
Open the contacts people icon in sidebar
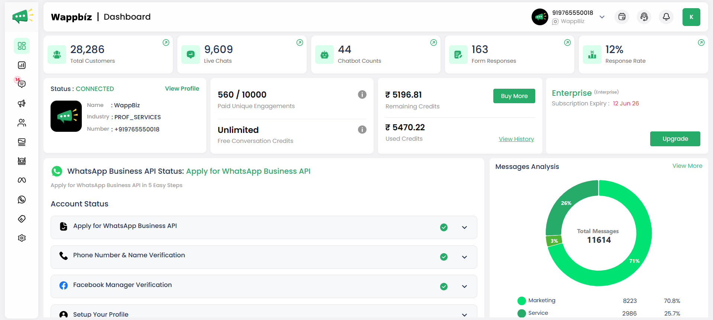22,123
